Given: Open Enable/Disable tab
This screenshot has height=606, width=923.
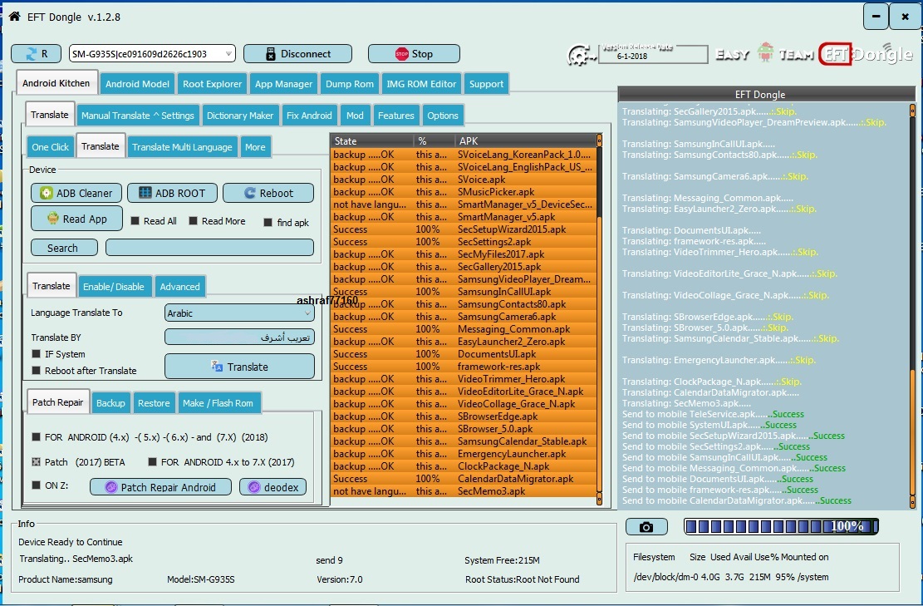Looking at the screenshot, I should [x=114, y=287].
